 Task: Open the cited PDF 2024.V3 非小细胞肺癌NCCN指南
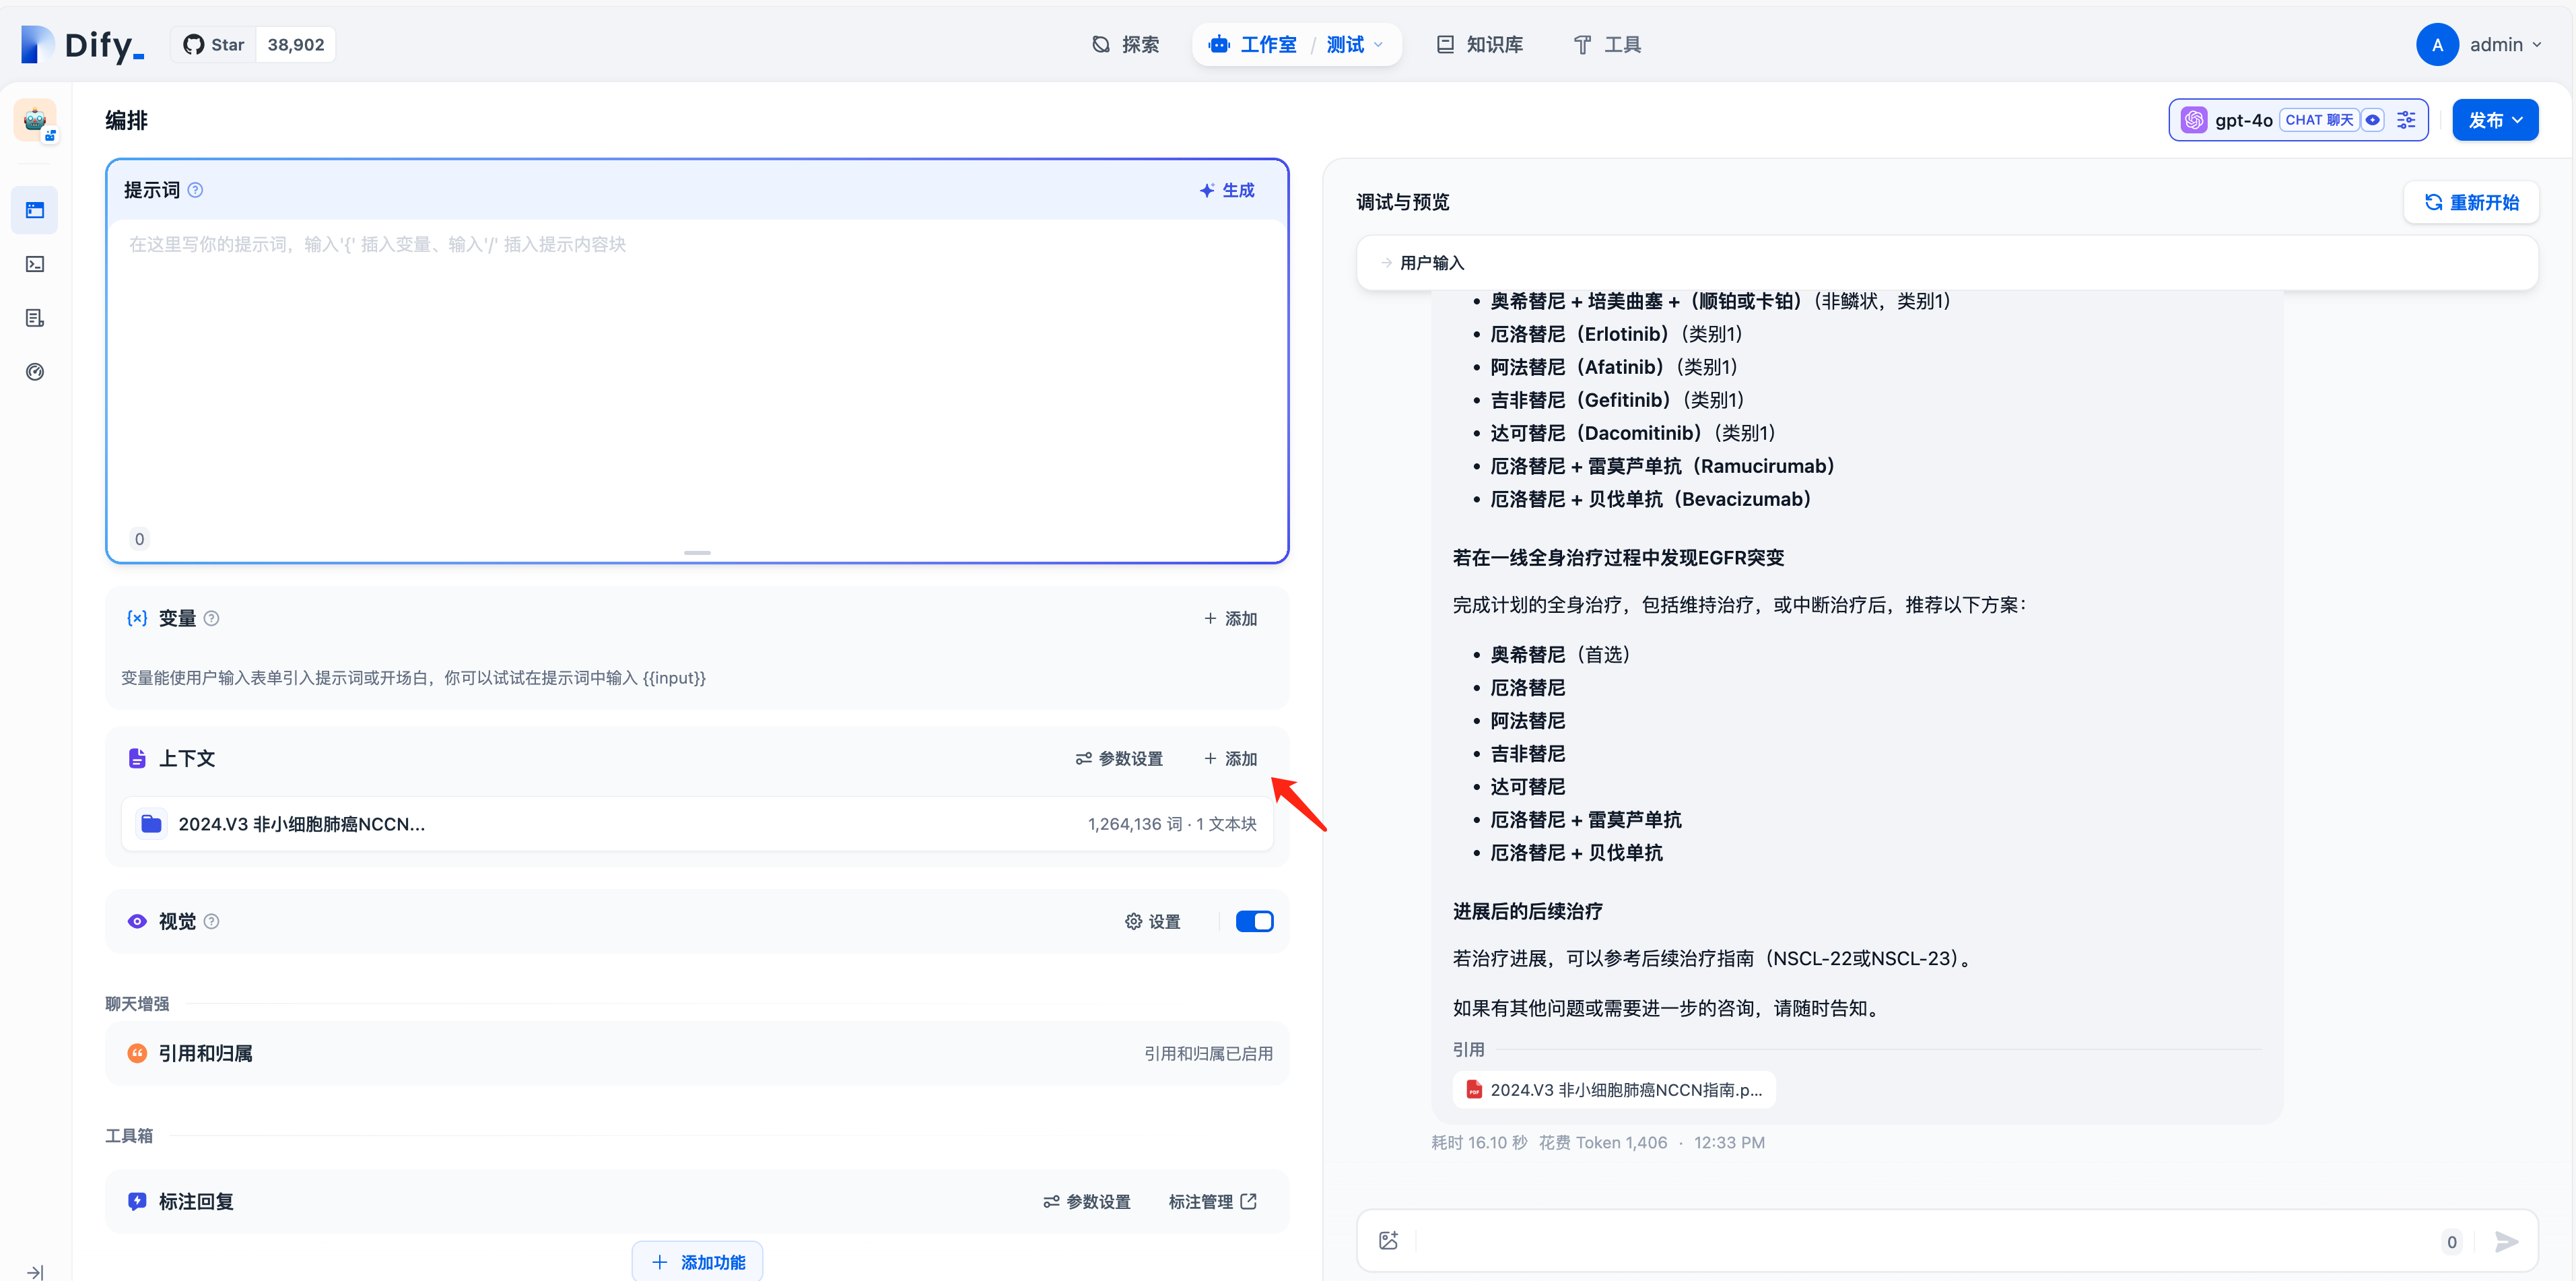(x=1614, y=1090)
